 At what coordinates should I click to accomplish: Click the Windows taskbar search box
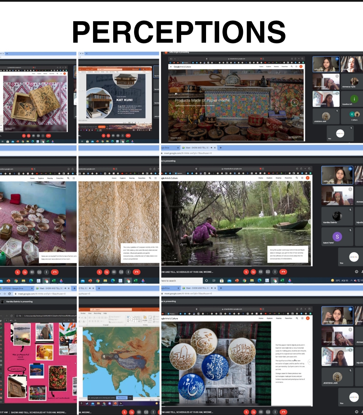click(182, 280)
